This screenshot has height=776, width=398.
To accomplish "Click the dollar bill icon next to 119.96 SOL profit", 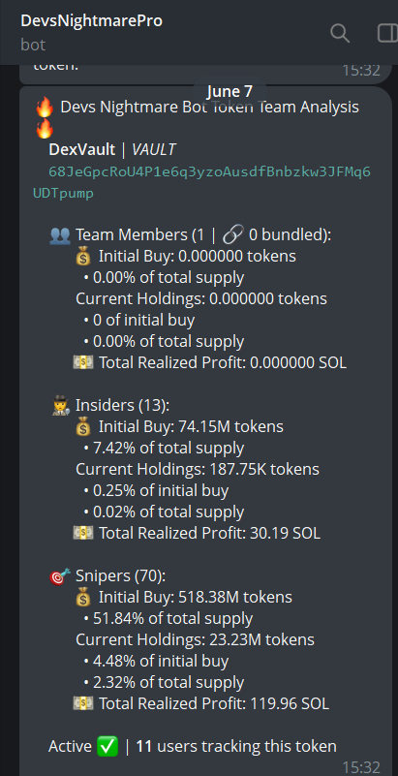I will pyautogui.click(x=83, y=703).
